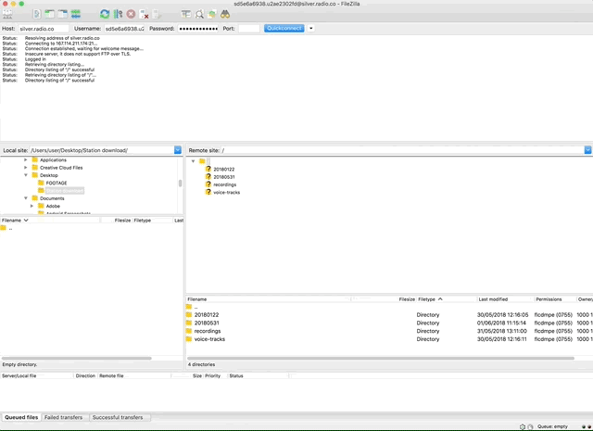Expand the Adobe folder in local tree

click(x=32, y=206)
